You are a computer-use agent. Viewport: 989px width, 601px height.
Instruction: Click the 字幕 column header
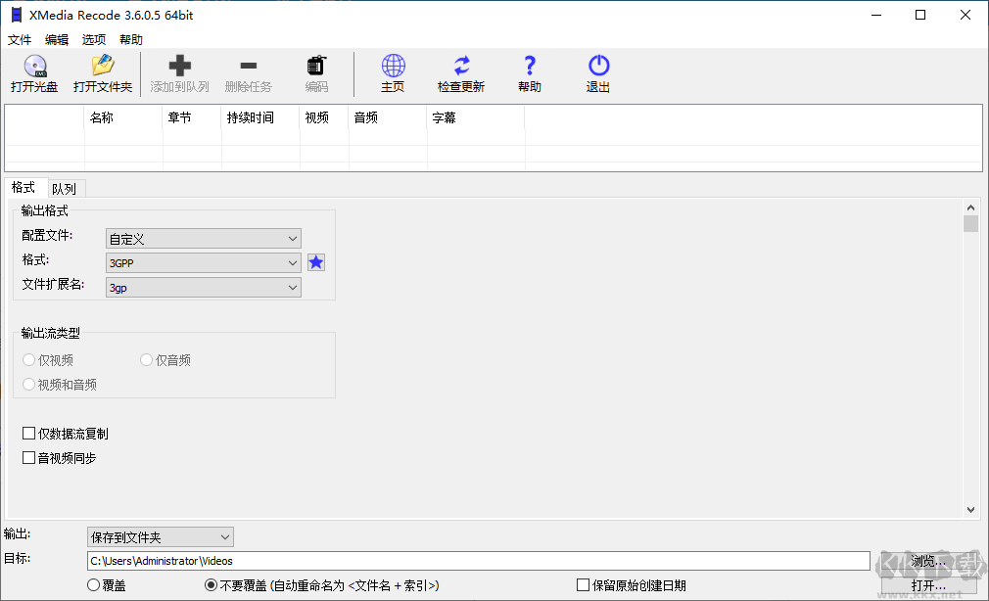click(x=476, y=117)
